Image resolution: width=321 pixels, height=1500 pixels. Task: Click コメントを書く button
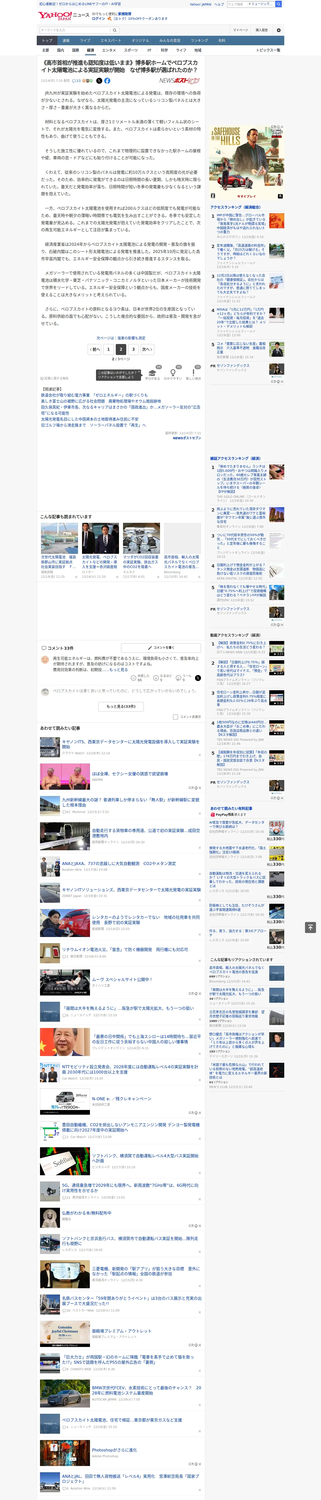tap(161, 647)
